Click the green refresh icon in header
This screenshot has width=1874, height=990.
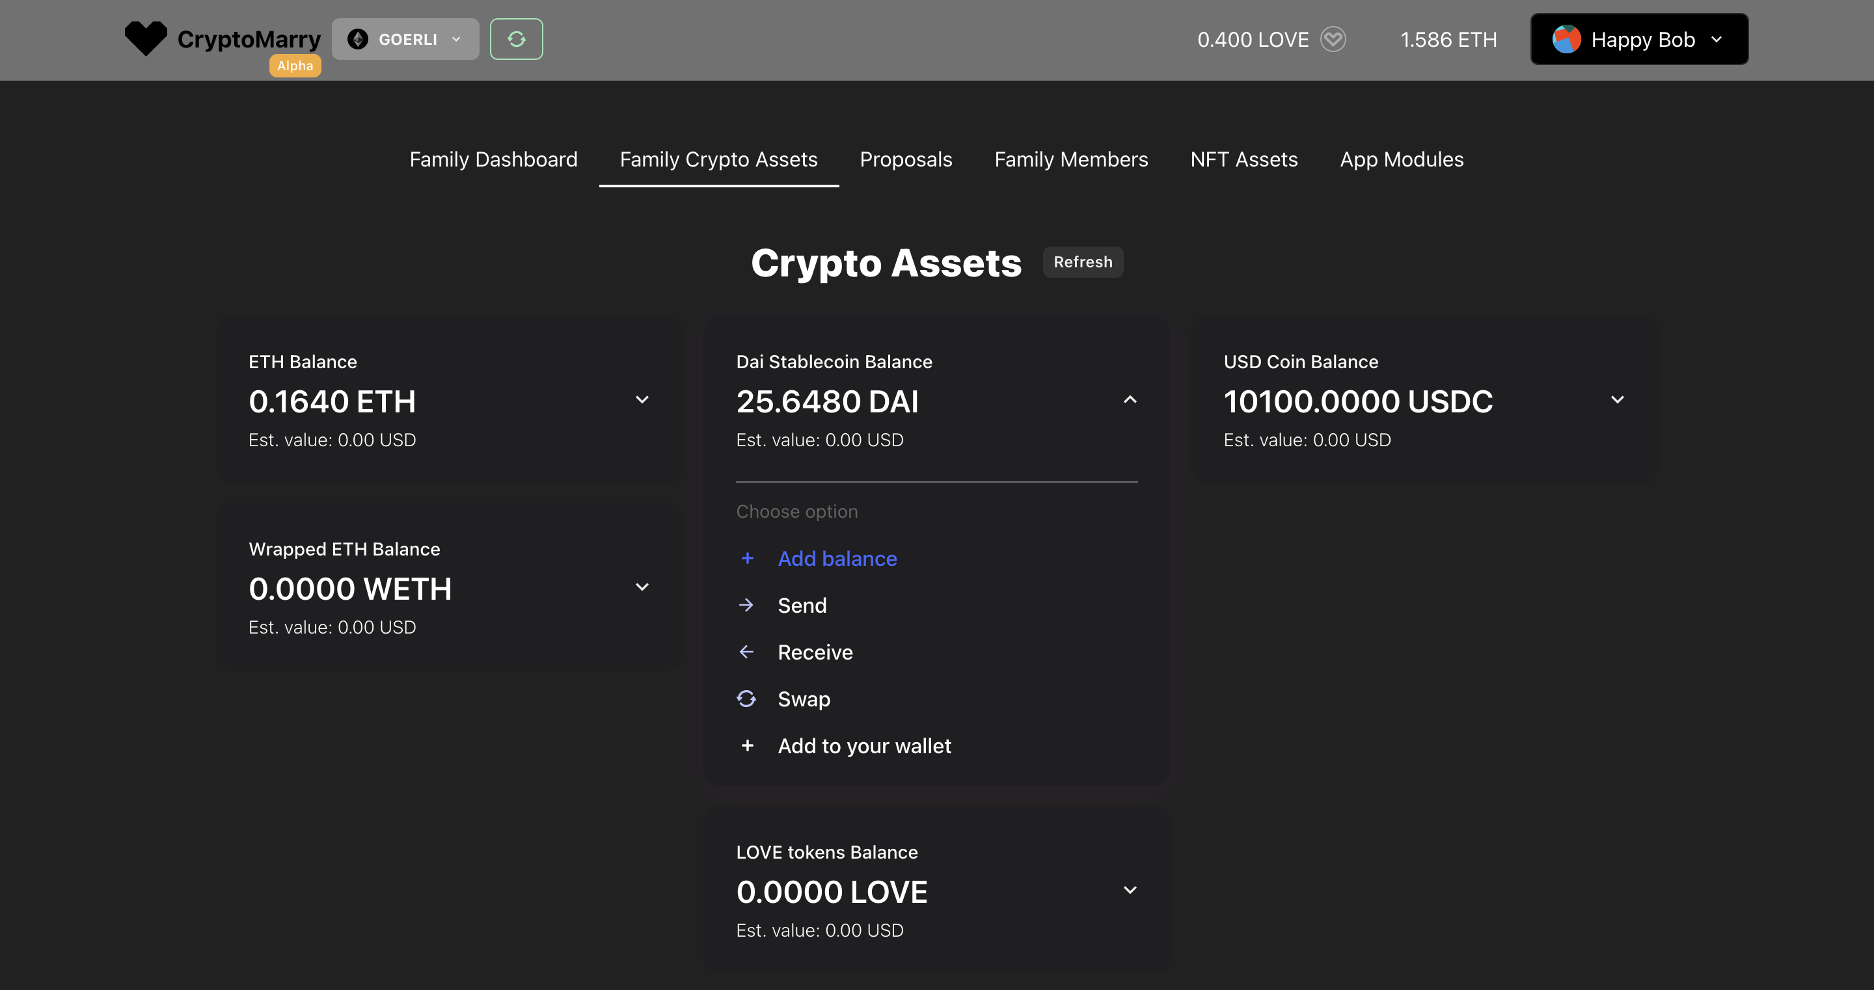click(517, 39)
